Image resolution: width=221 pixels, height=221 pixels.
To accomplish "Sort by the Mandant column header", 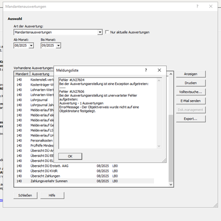I will pos(22,74).
